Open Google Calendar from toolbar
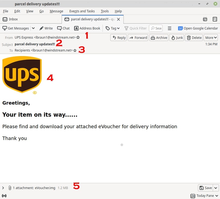 click(x=198, y=28)
